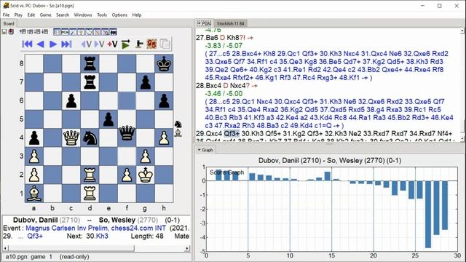
Task: Click the Save game toolbar icon
Action: coord(4,32)
